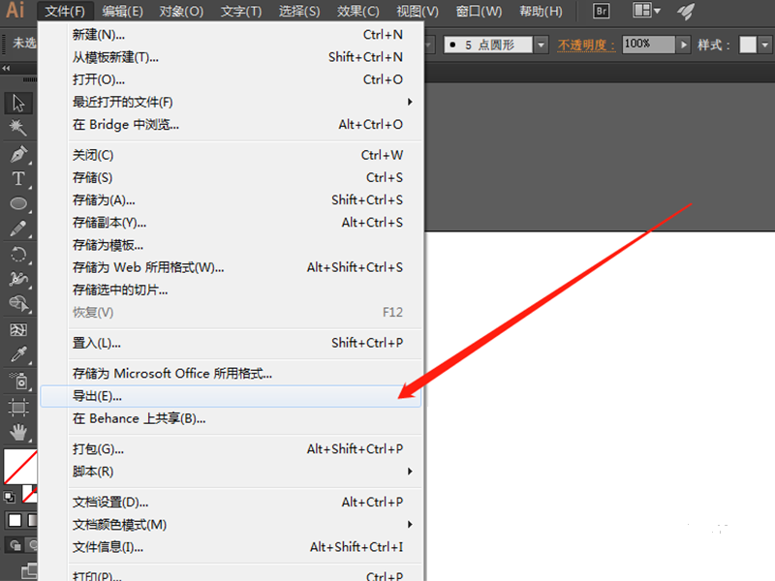Screen dimensions: 775x581
Task: Open the style dropdown arrow
Action: click(x=765, y=45)
